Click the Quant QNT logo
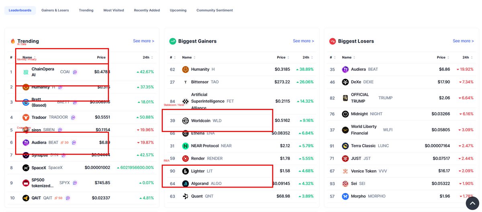The width and height of the screenshot is (482, 212). point(186,196)
